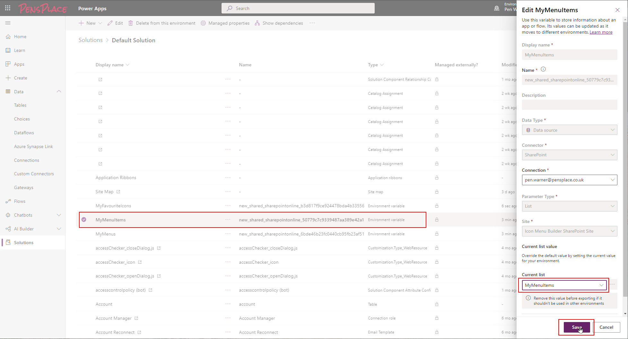Expand the Chatbots section chevron
628x339 pixels.
coord(59,215)
